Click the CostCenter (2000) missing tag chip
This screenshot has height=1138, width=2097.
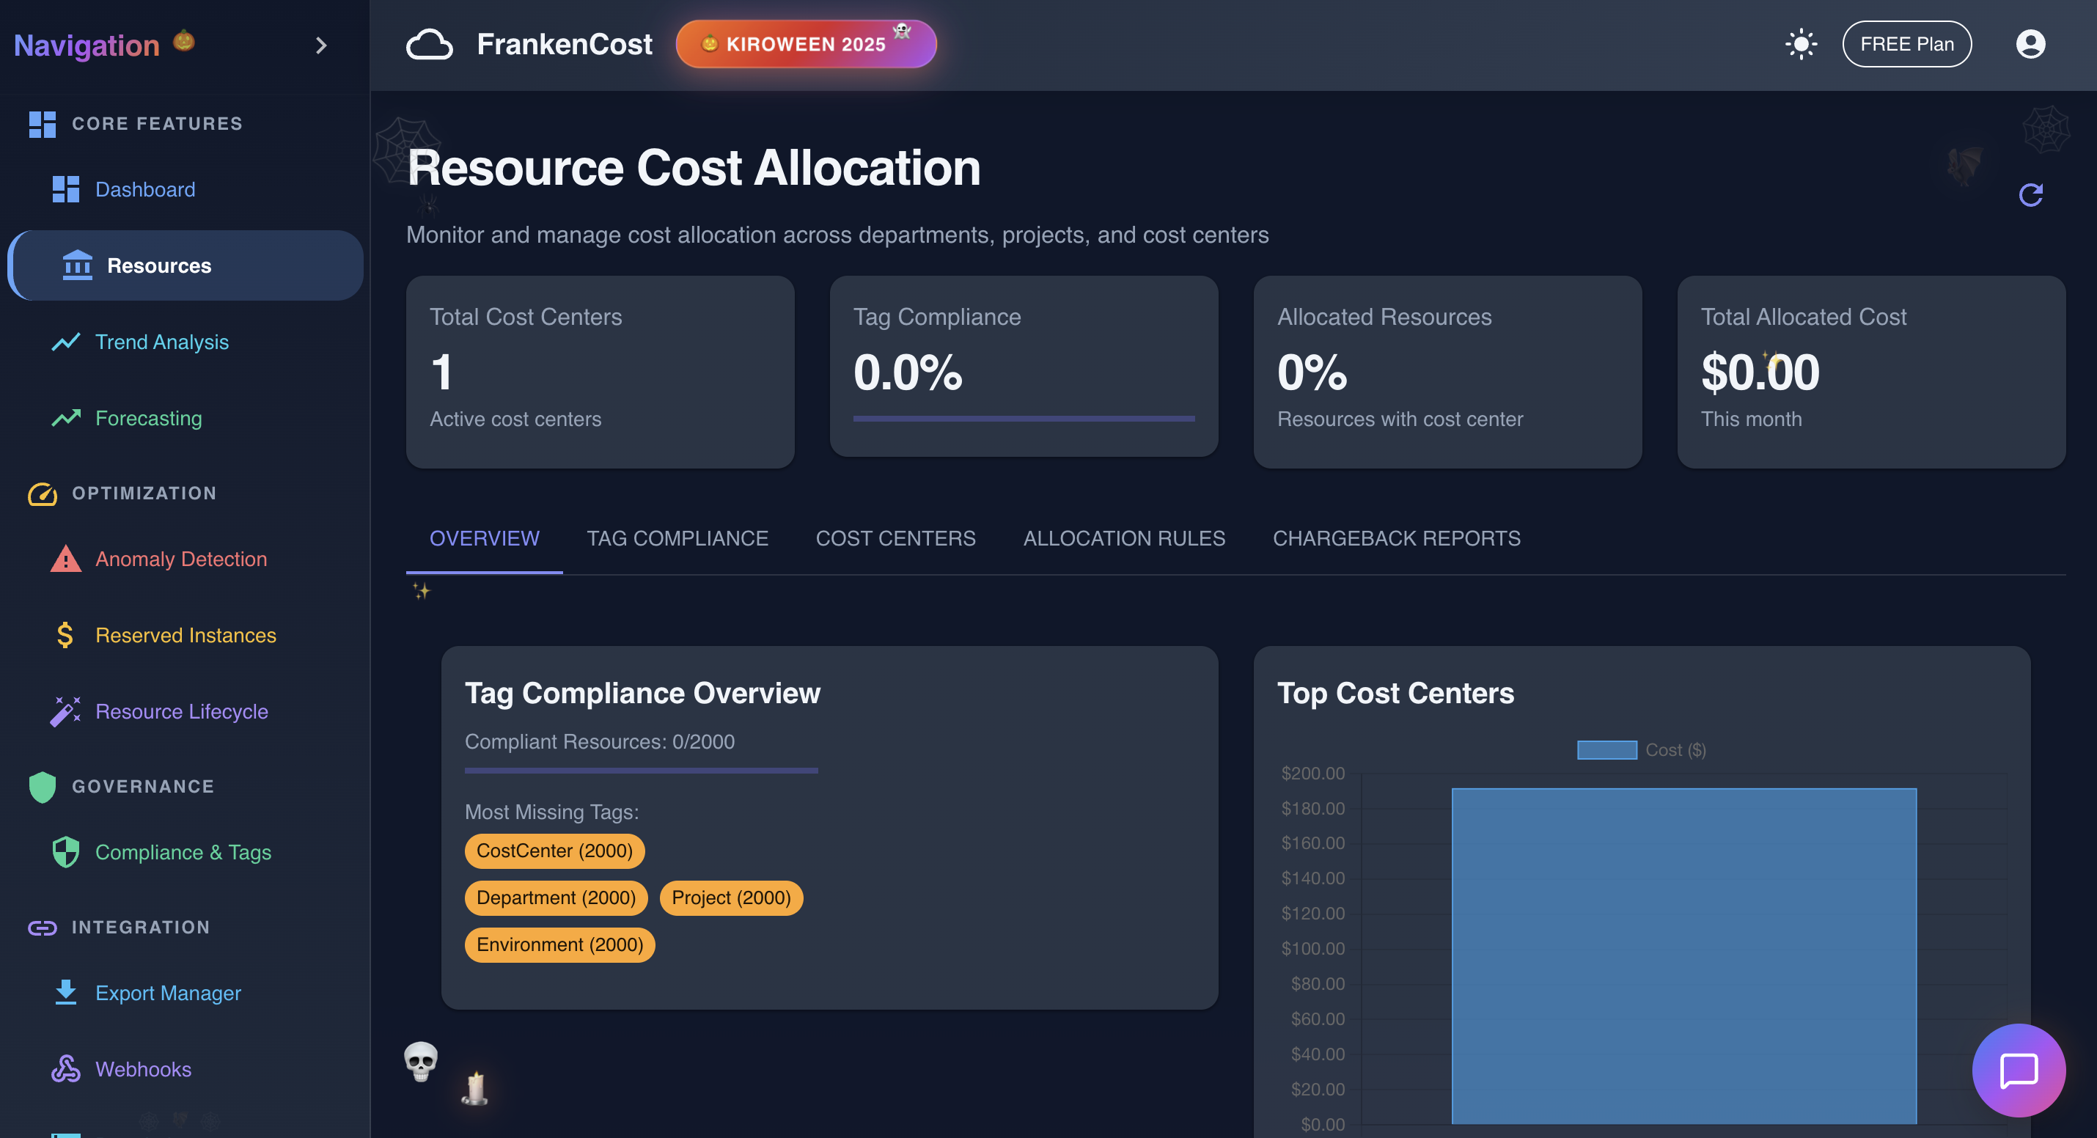554,851
